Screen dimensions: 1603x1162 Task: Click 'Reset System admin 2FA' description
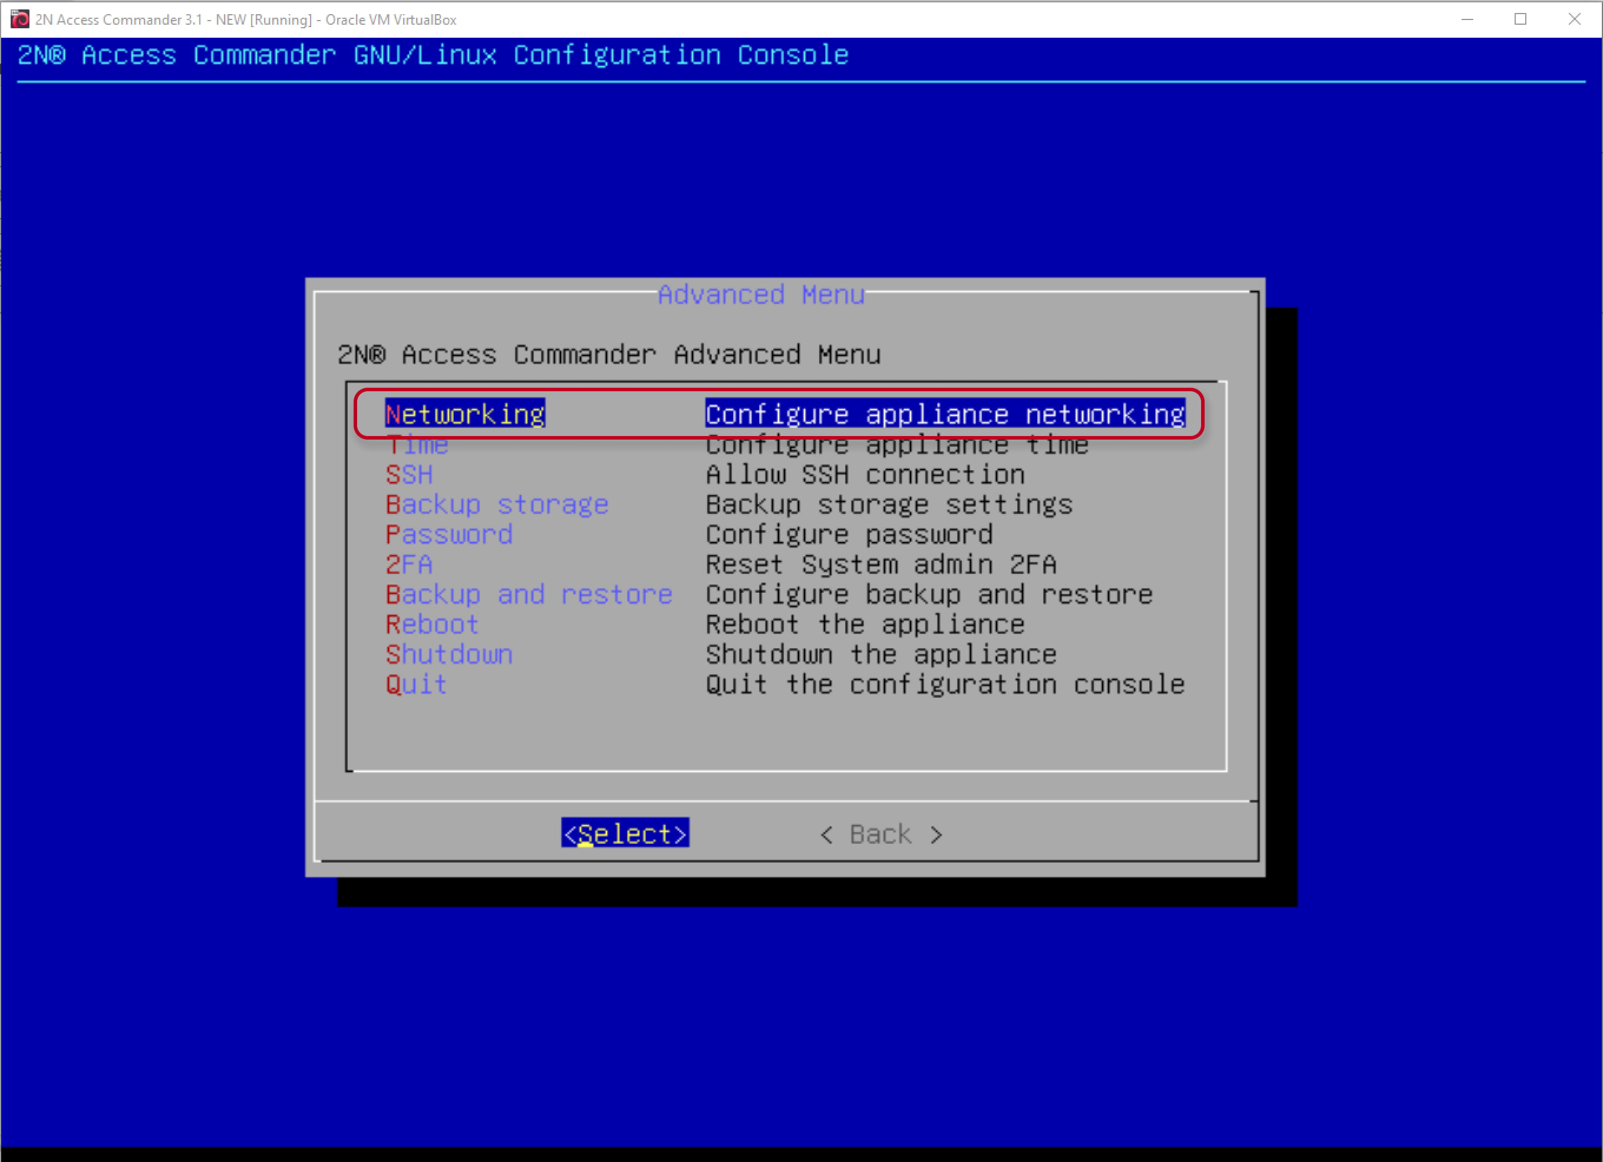(x=882, y=565)
